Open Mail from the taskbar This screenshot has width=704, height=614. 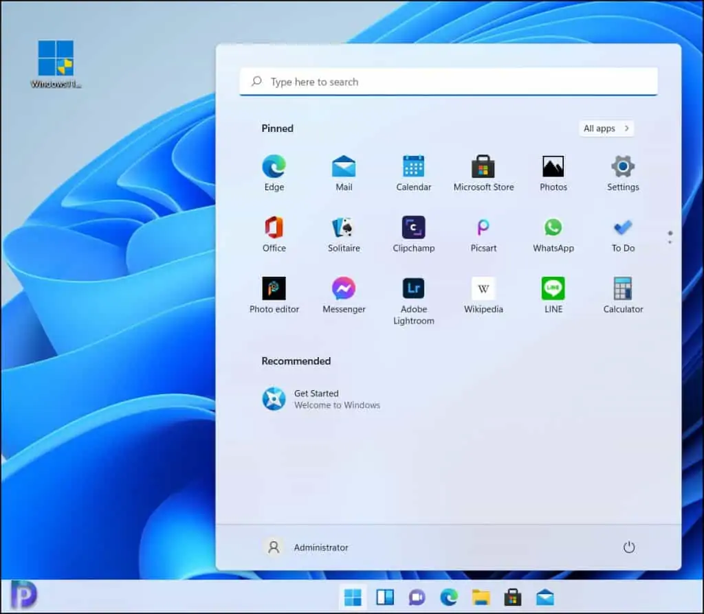point(544,598)
